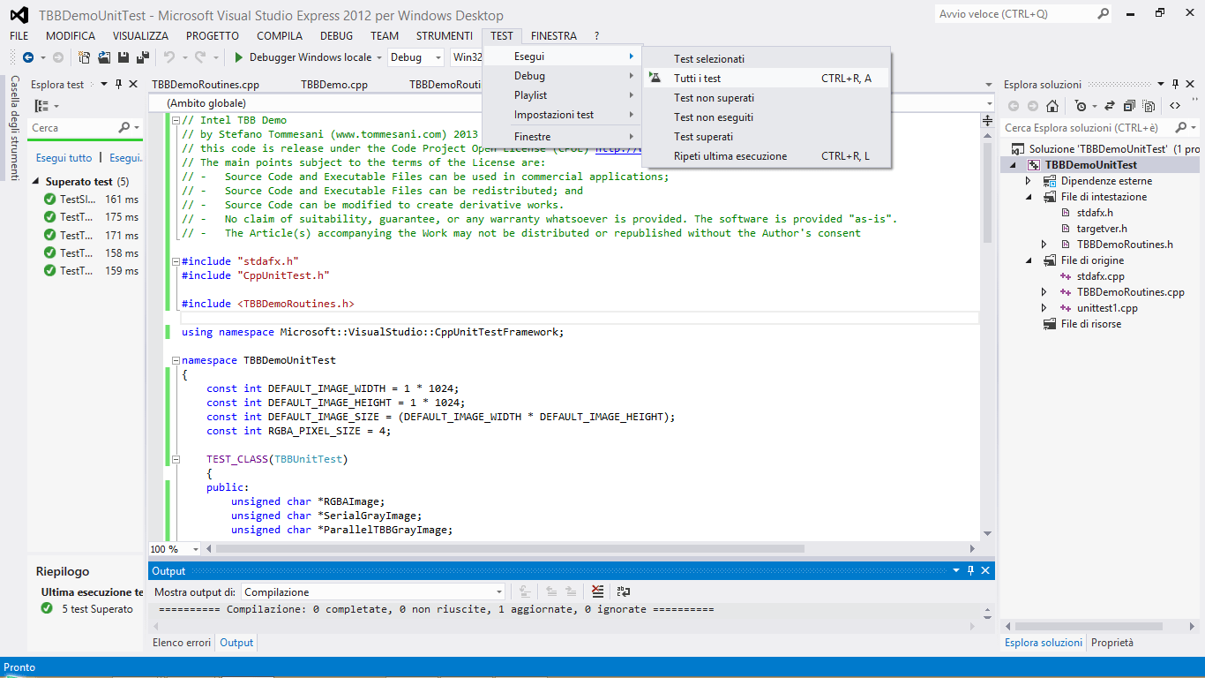Click the magnifier icon in Esplora test search
Screen dimensions: 1205x678
coord(124,128)
